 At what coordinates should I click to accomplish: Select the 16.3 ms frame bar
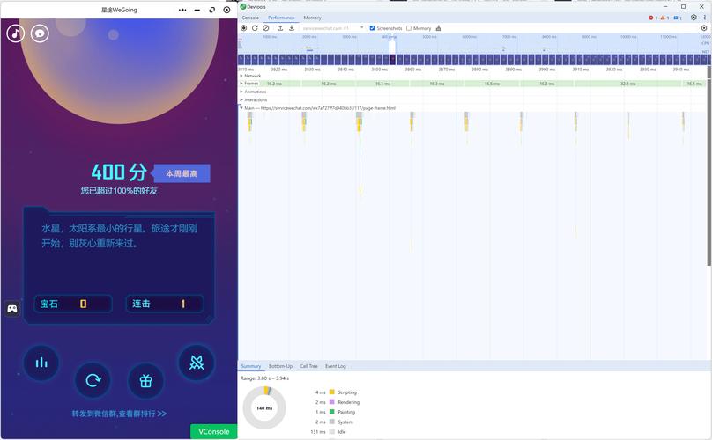437,84
